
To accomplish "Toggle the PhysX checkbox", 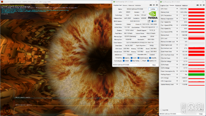I will [x=141, y=61].
